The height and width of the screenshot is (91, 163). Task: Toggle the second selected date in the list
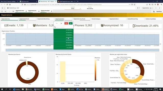[x=63, y=33]
